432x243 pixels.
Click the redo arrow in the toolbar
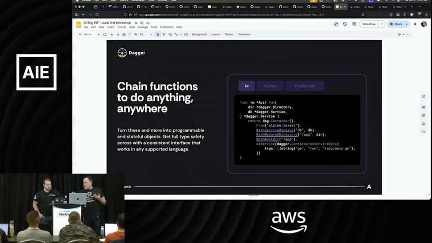[x=118, y=35]
